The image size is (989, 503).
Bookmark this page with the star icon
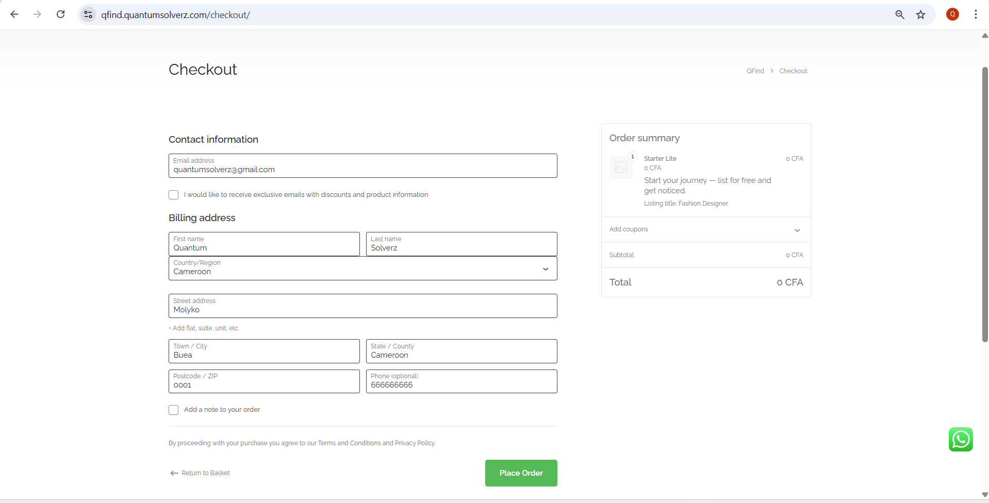920,14
